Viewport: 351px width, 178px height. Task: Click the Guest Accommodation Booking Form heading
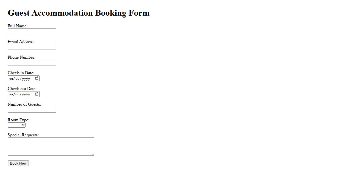click(x=79, y=13)
